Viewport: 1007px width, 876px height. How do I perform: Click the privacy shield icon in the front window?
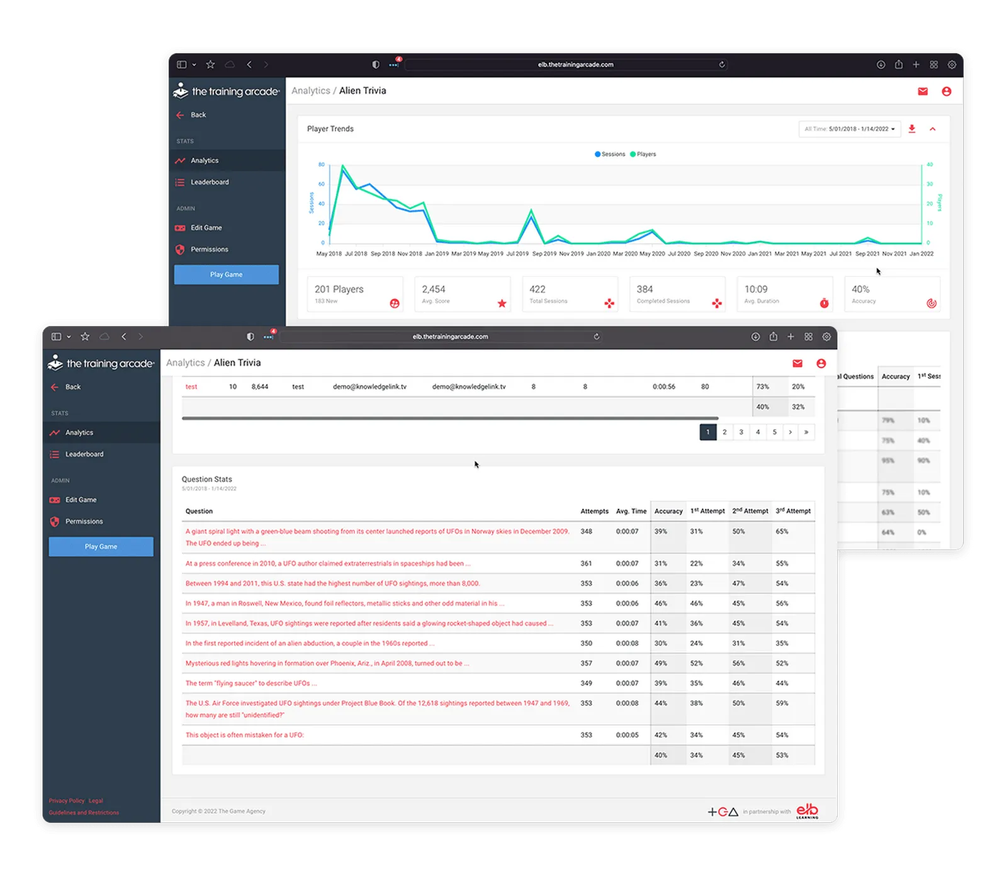250,337
